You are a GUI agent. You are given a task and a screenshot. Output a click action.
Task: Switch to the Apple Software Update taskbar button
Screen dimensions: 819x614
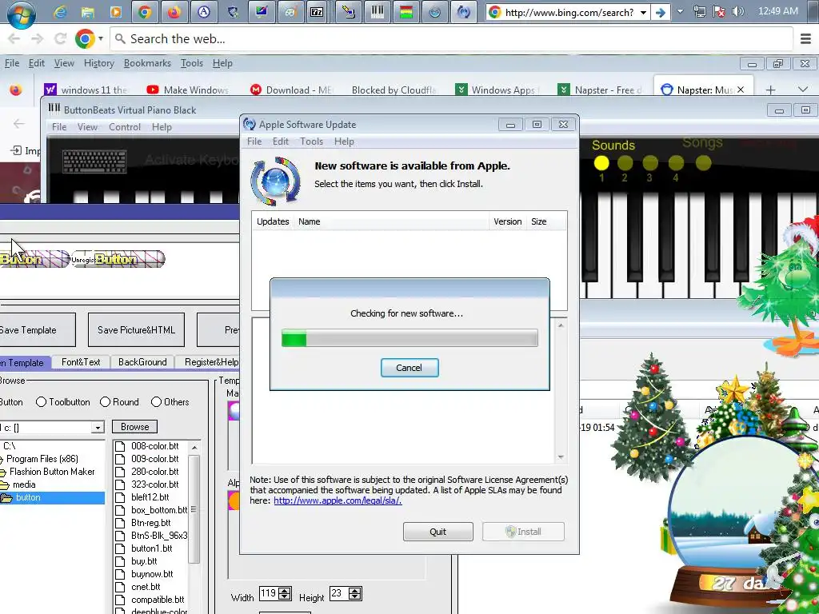[x=463, y=11]
